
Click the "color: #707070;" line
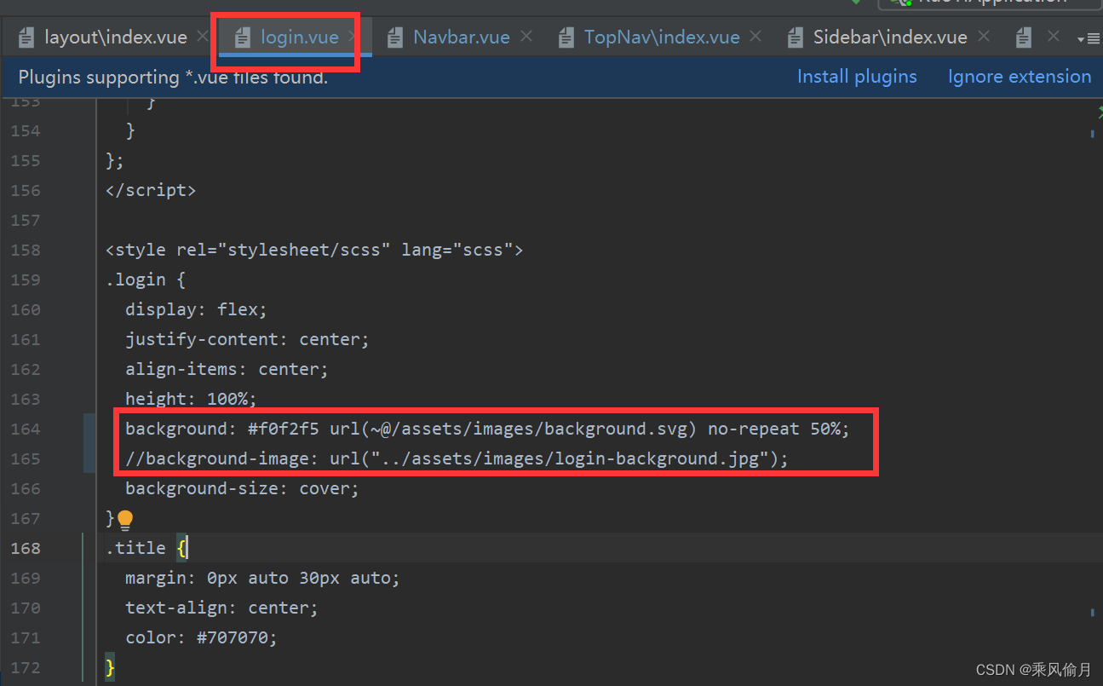(x=201, y=637)
